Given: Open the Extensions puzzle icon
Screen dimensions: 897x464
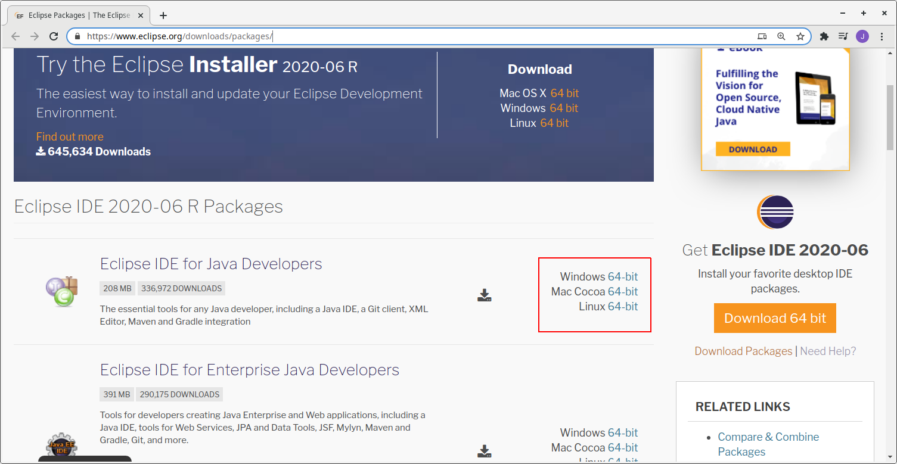Looking at the screenshot, I should (824, 36).
